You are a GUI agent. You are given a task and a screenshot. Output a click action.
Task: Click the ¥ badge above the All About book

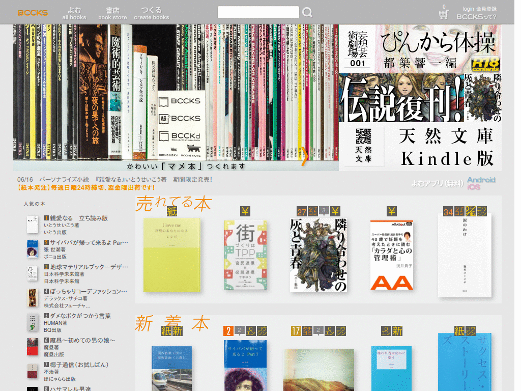tap(392, 211)
